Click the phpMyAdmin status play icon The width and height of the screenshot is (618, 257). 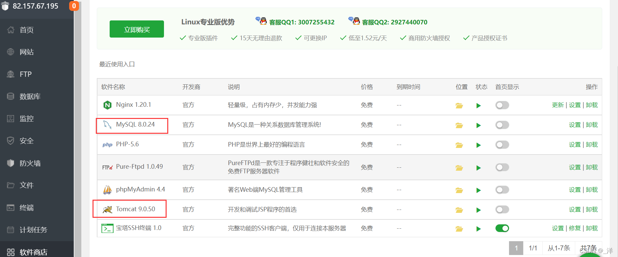pos(478,190)
